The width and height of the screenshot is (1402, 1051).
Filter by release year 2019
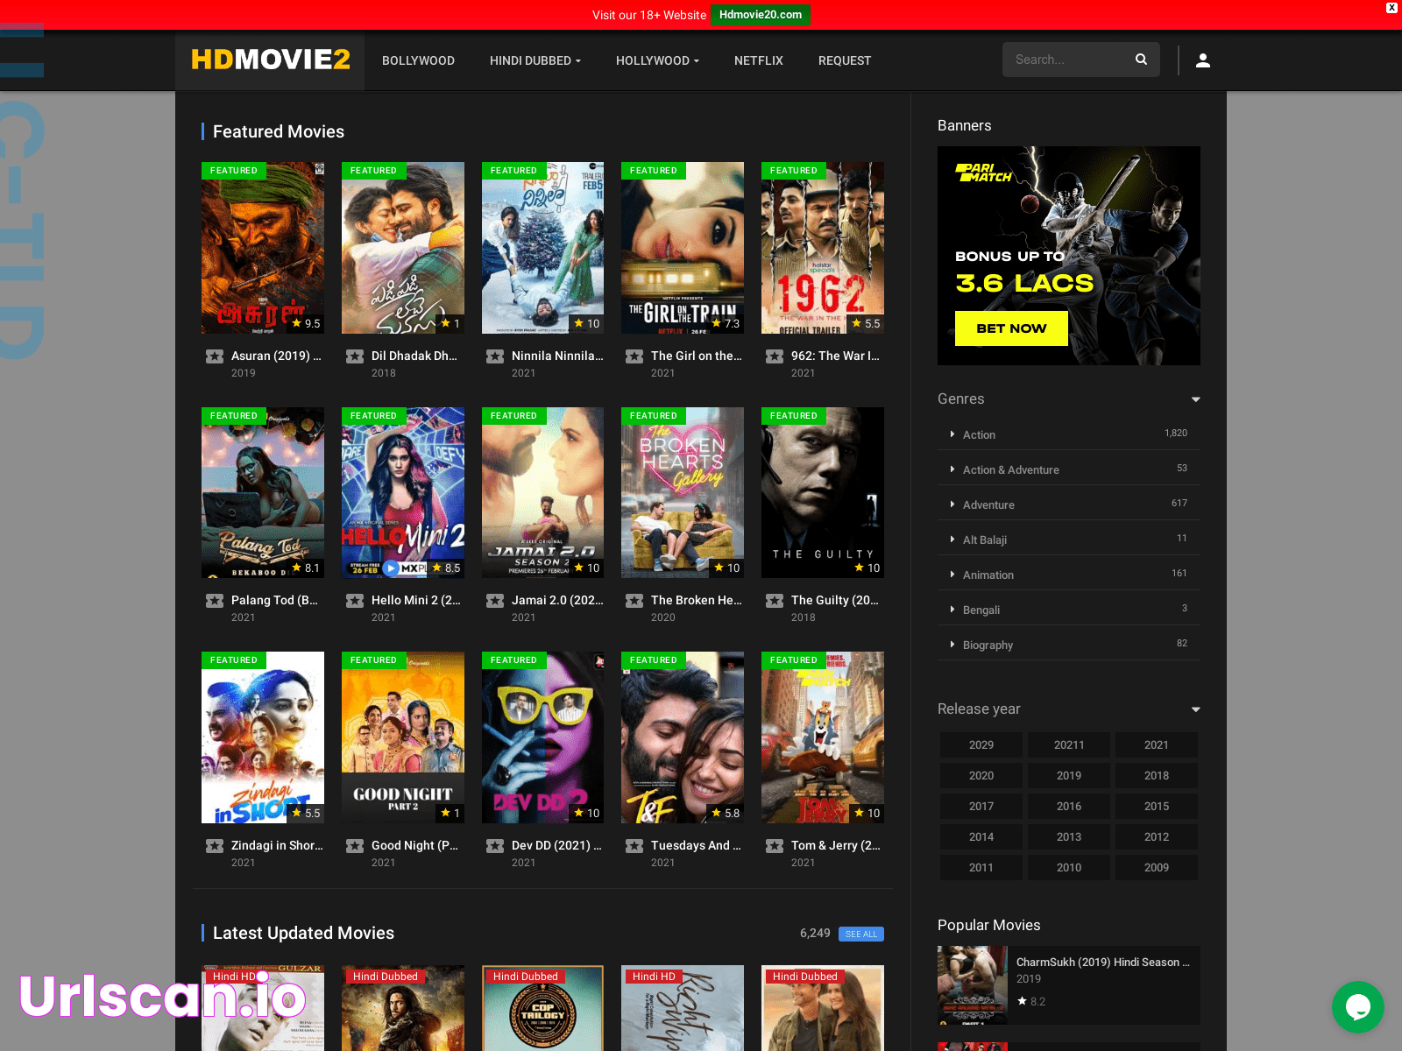1069,775
